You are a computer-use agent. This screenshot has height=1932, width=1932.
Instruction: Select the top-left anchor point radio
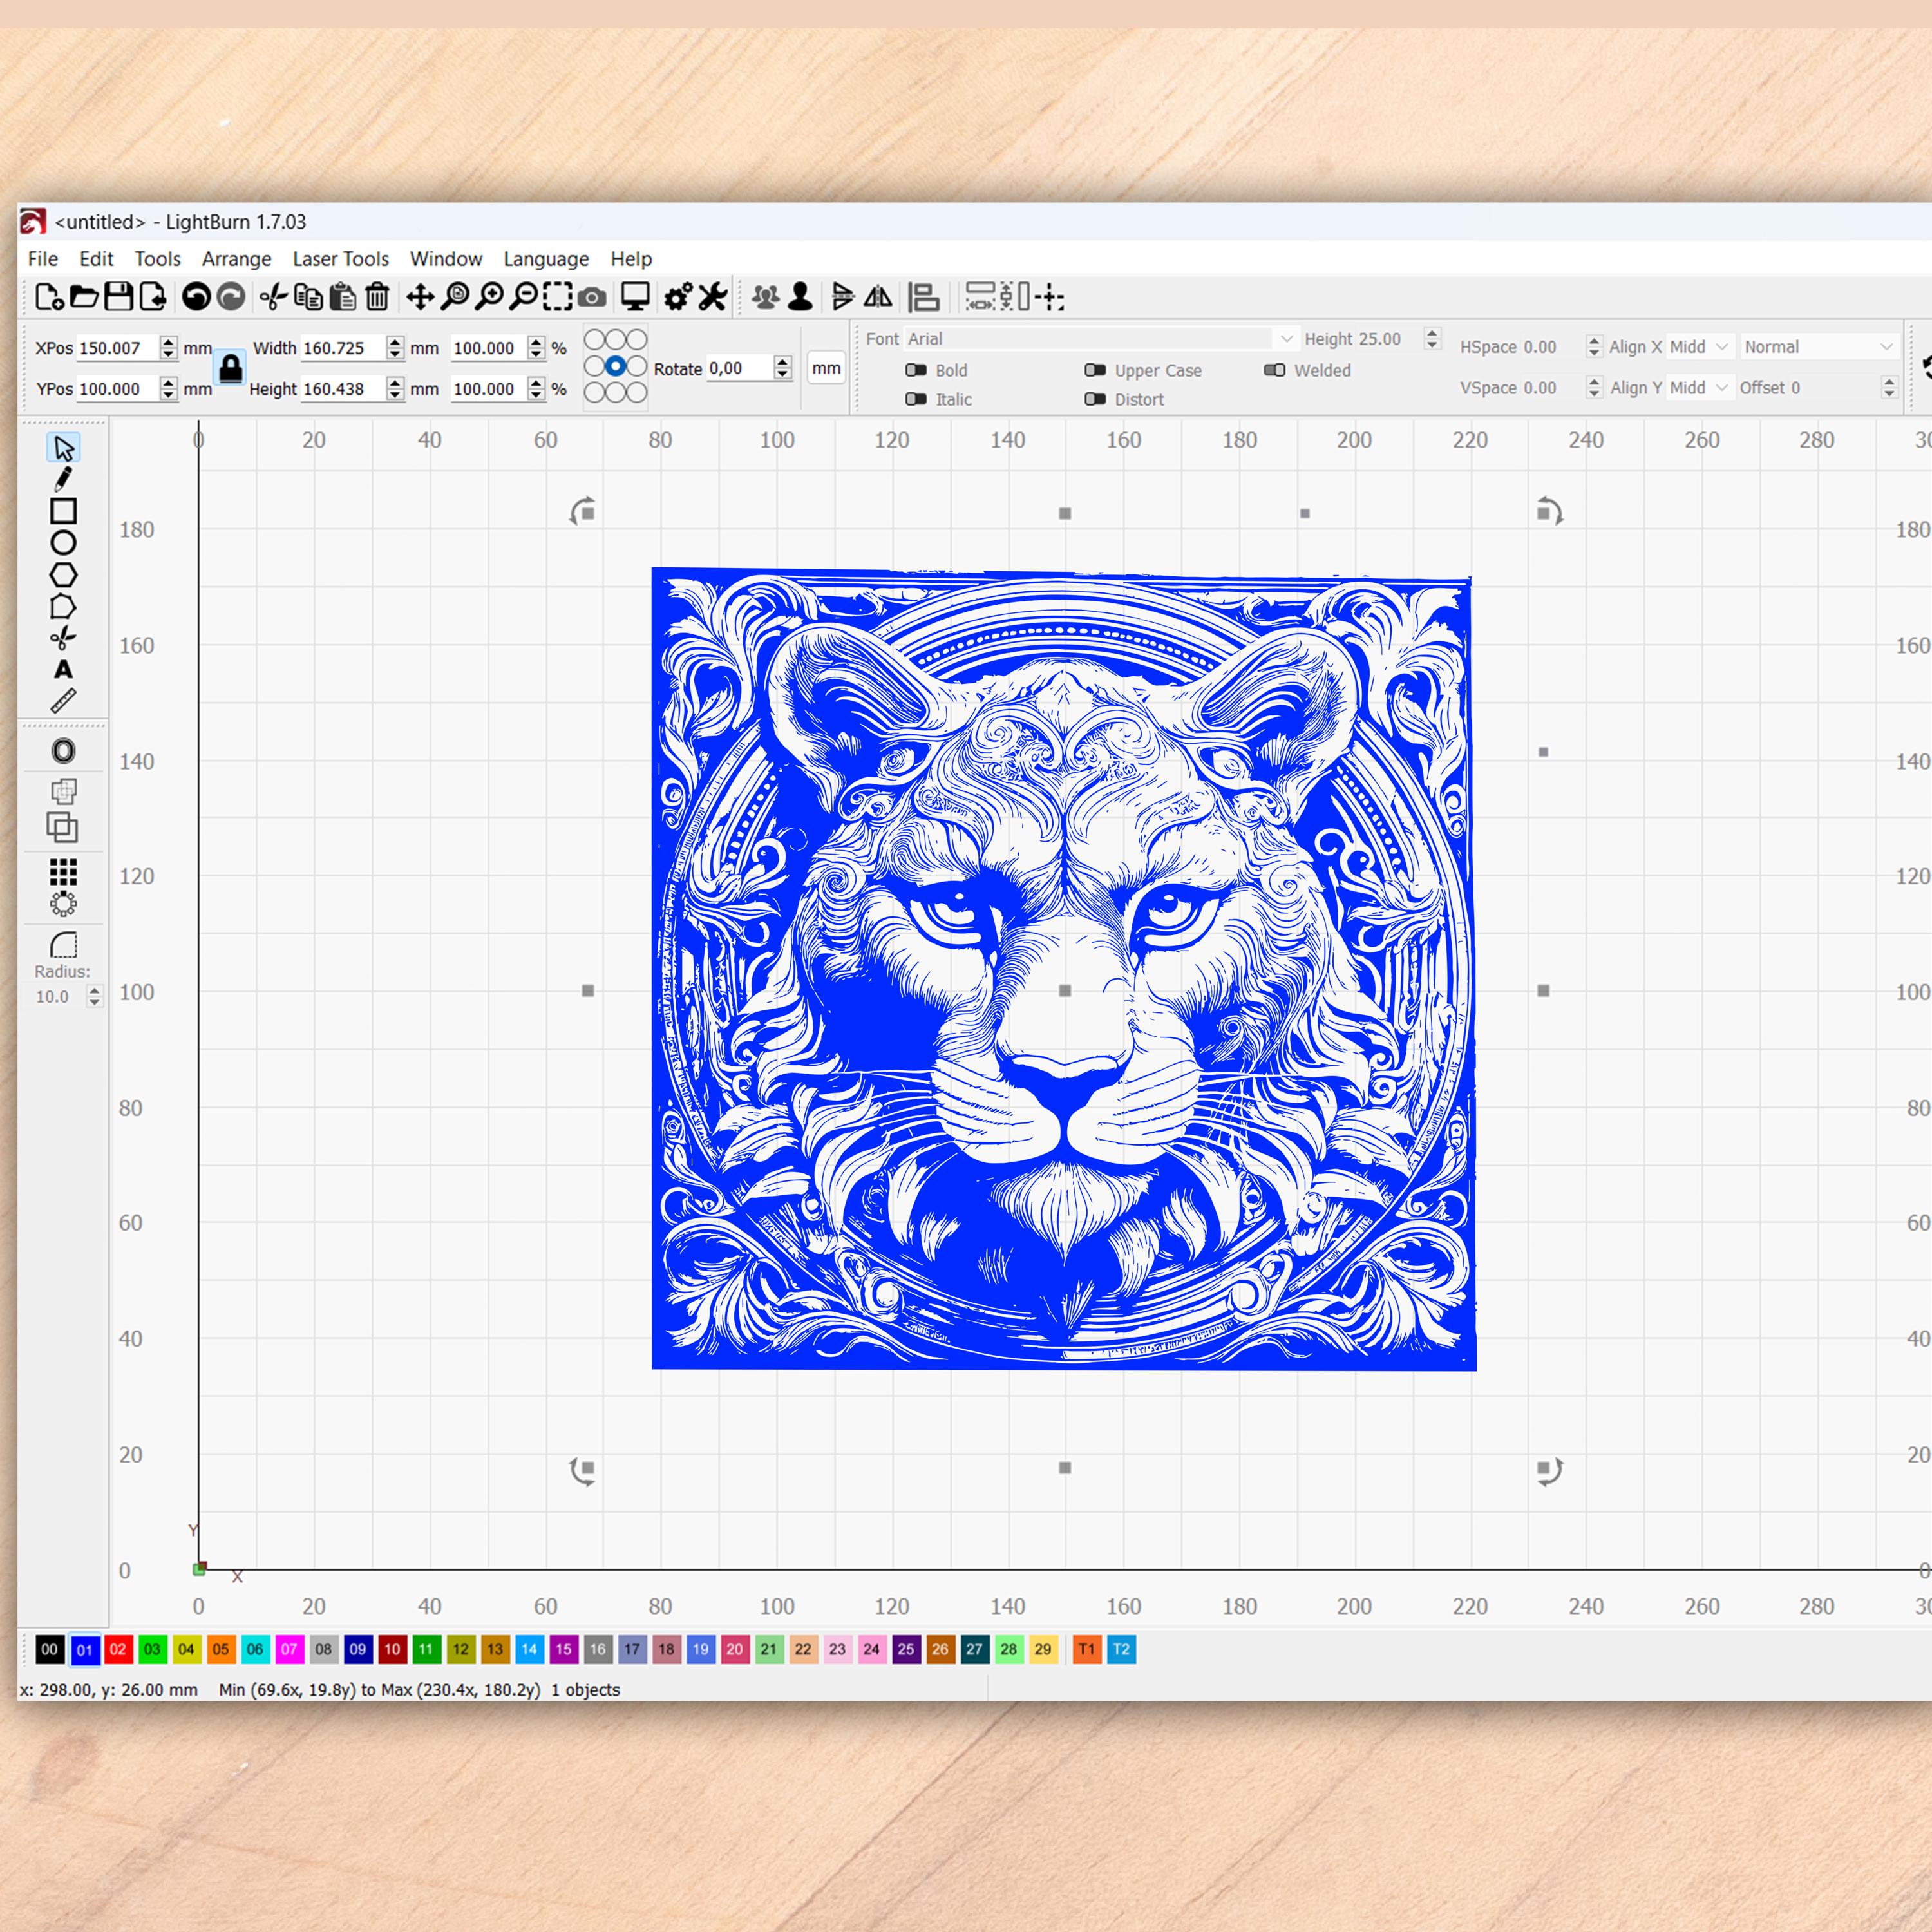[594, 340]
